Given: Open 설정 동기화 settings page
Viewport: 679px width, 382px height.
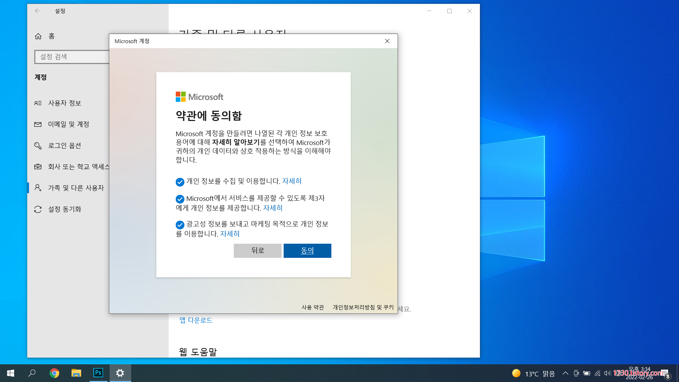Looking at the screenshot, I should (x=65, y=209).
